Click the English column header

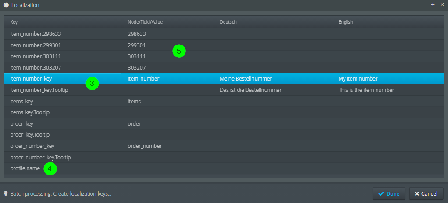pyautogui.click(x=388, y=22)
